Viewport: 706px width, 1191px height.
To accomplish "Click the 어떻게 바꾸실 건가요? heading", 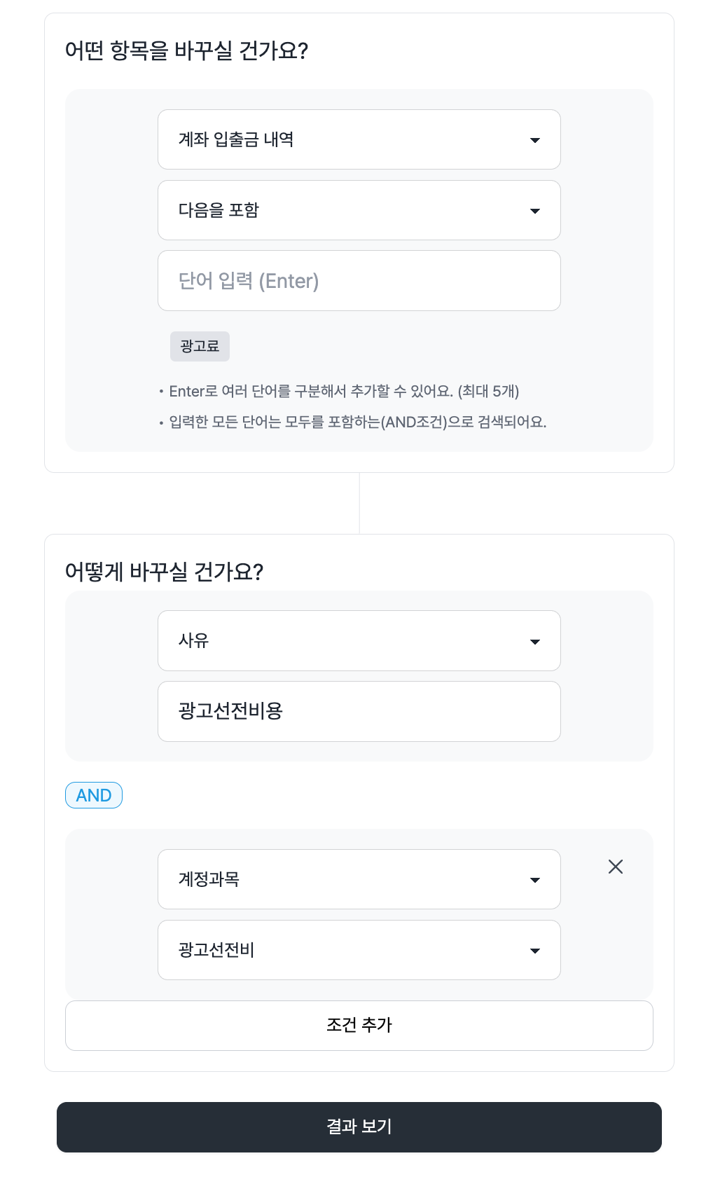I will 164,572.
